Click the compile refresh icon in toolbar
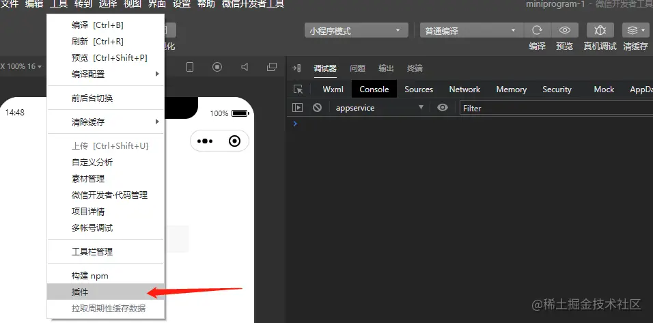 click(x=538, y=30)
